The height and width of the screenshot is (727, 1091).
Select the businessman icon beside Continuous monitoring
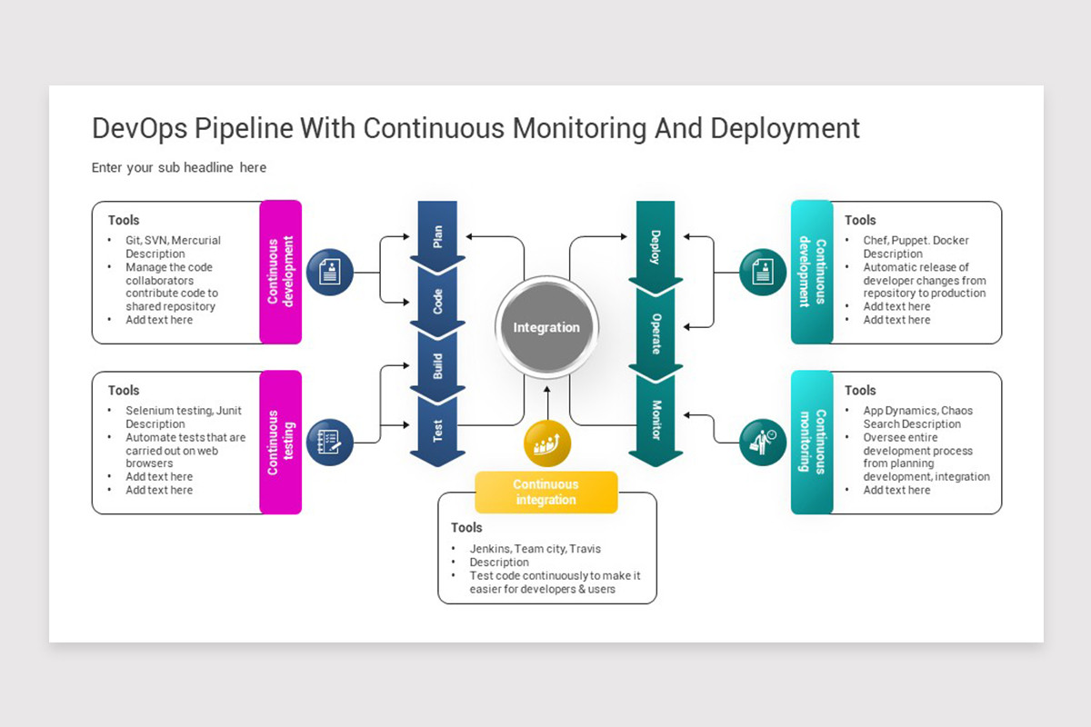tap(762, 443)
